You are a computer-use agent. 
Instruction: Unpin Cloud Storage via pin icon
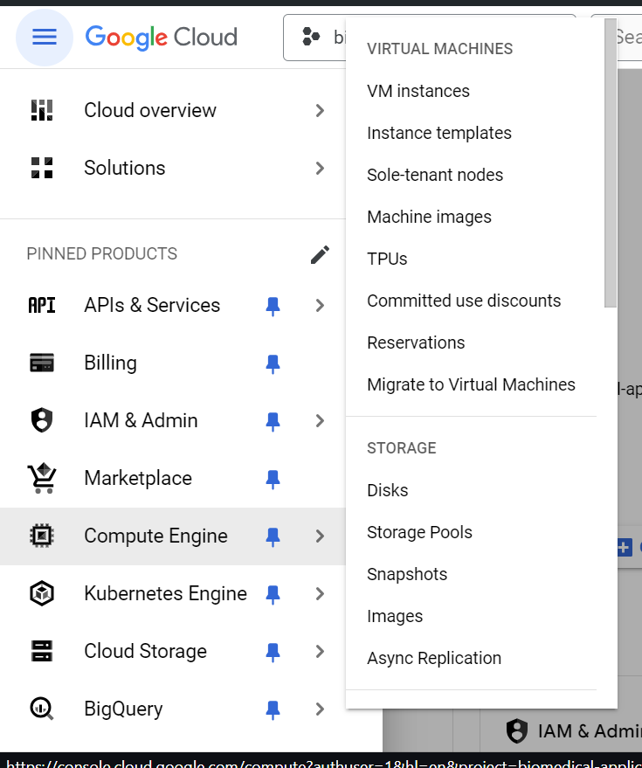click(273, 653)
